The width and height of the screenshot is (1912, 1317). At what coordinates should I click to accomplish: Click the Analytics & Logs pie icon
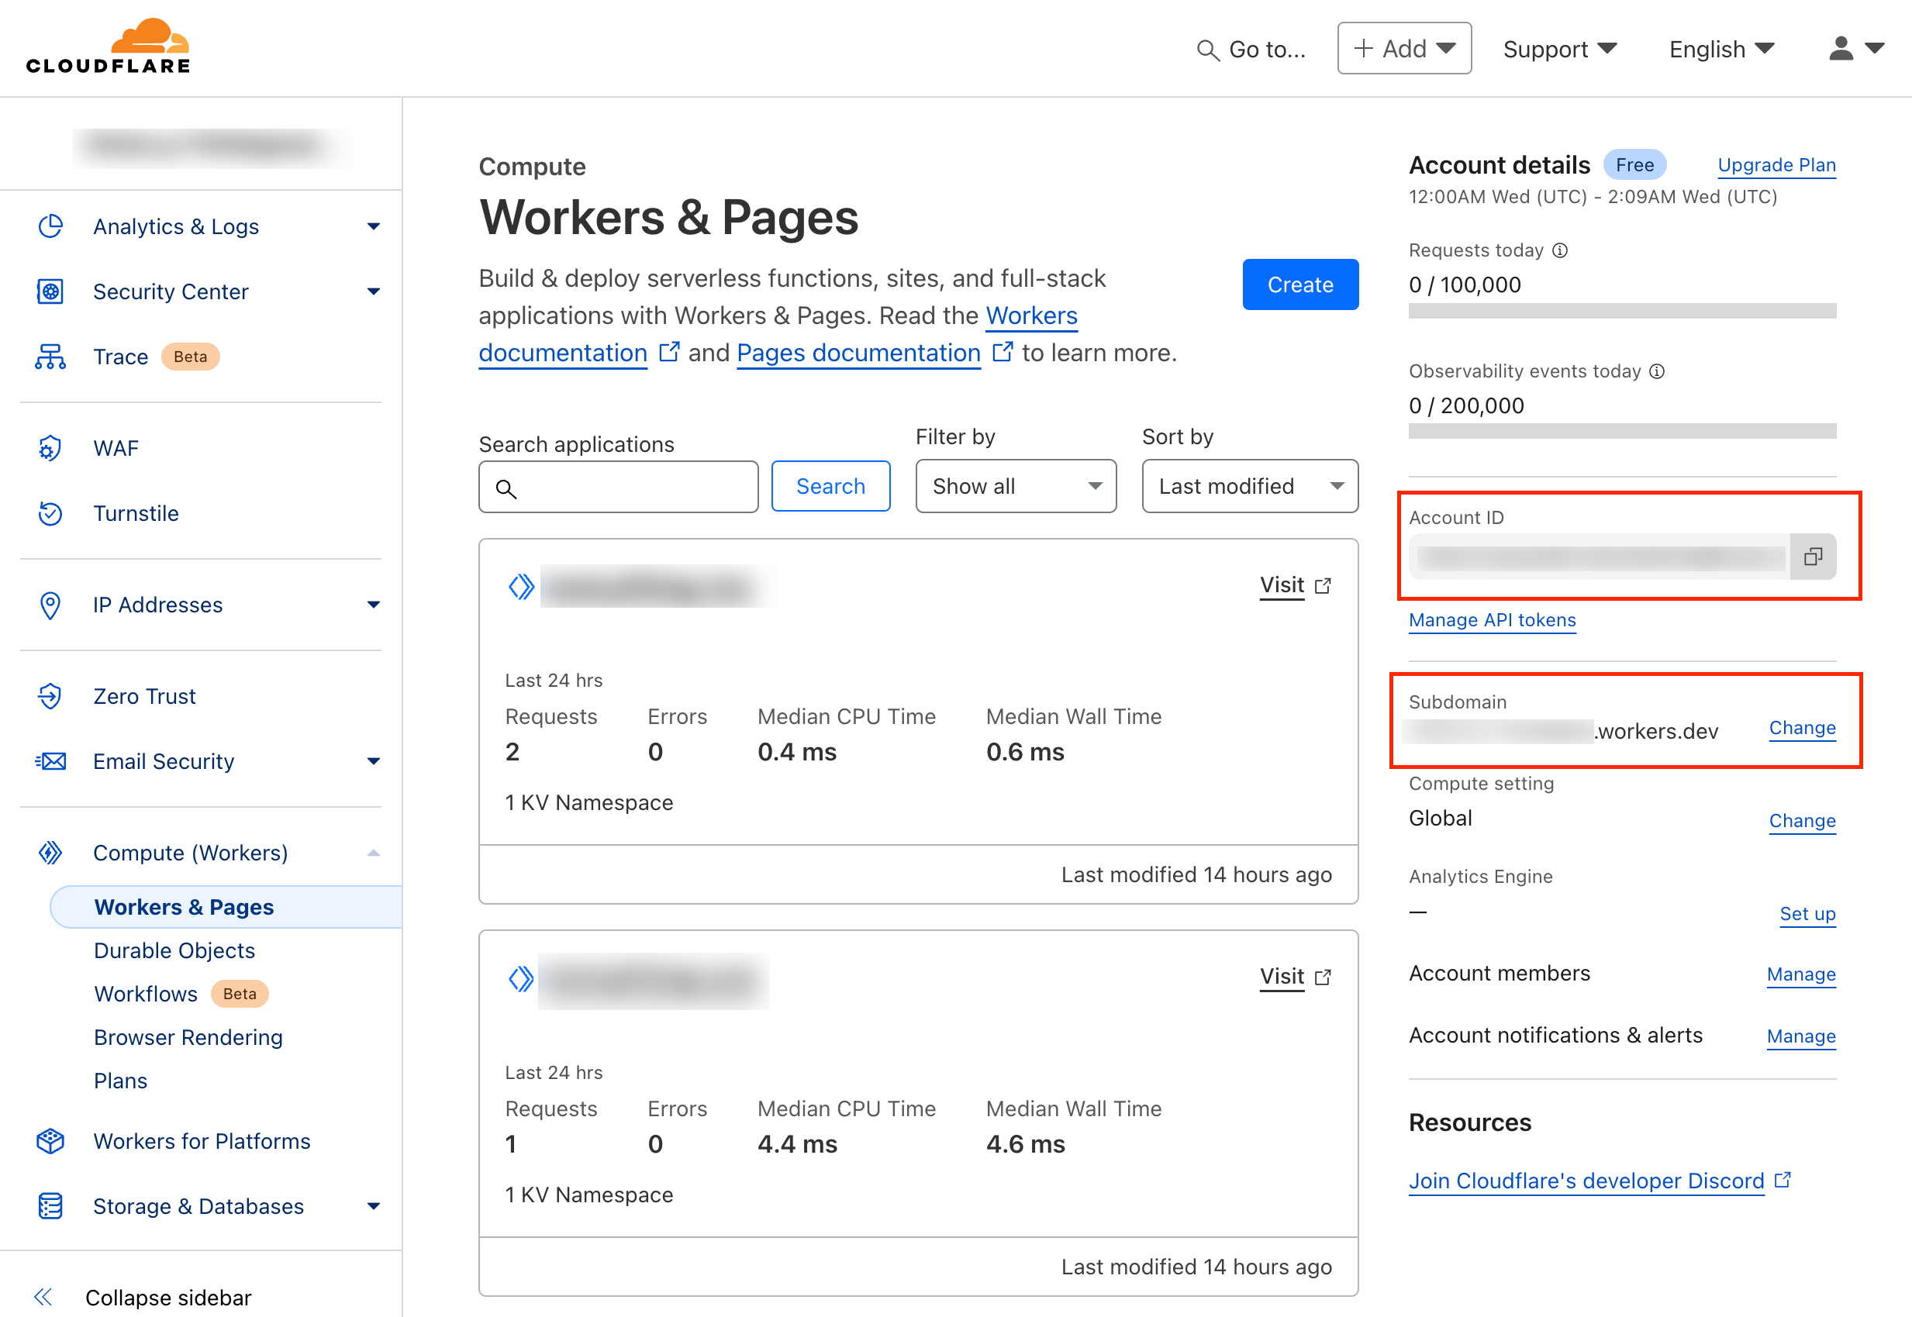[x=50, y=226]
